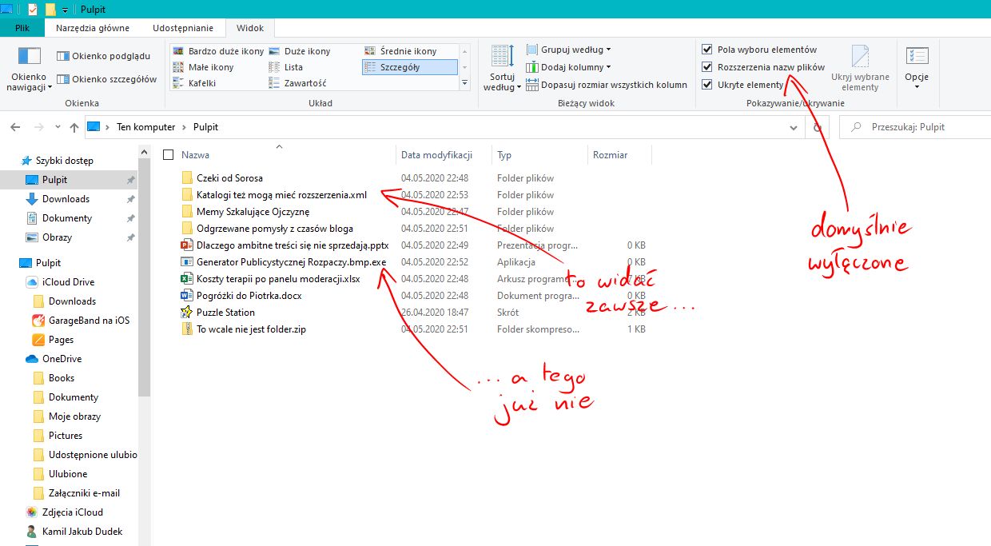This screenshot has width=991, height=546.
Task: Open GarageBand na iOS folder
Action: (89, 321)
